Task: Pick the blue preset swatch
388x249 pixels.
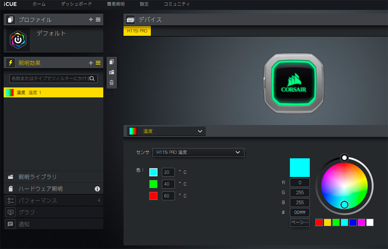Action: 353,222
